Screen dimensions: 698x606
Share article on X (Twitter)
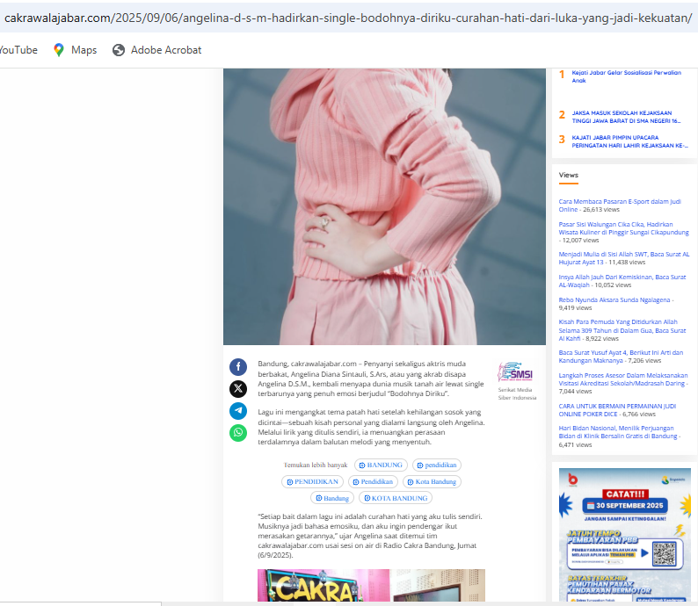238,388
